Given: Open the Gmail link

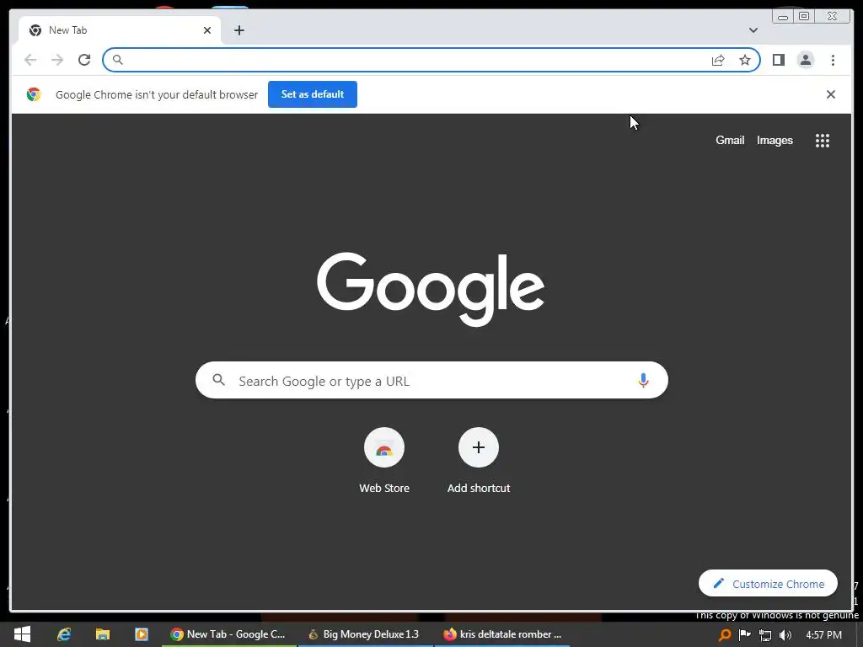Looking at the screenshot, I should [x=730, y=141].
